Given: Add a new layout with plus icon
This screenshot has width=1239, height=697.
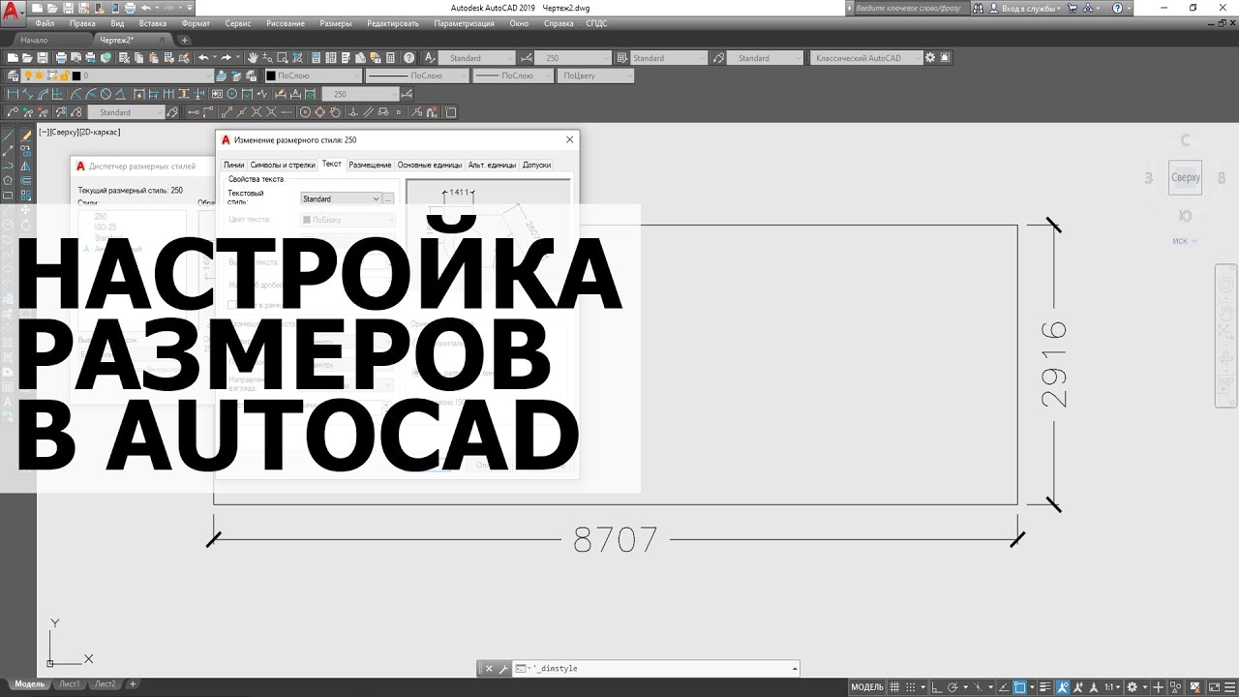Looking at the screenshot, I should [133, 684].
